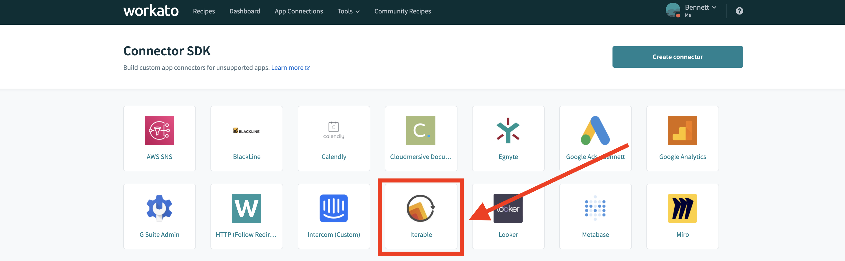845x261 pixels.
Task: Select the Looker connector tile
Action: tap(508, 216)
